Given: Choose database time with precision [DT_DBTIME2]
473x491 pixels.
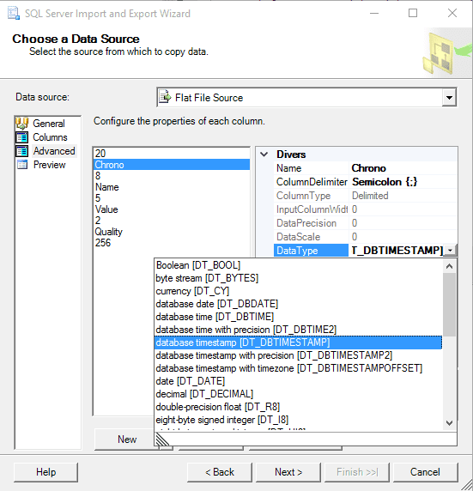Looking at the screenshot, I should click(298, 330).
